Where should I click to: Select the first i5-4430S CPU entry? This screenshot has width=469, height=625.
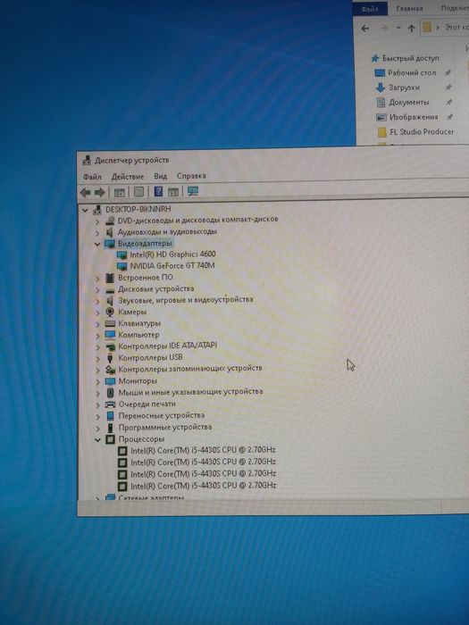[x=203, y=450]
